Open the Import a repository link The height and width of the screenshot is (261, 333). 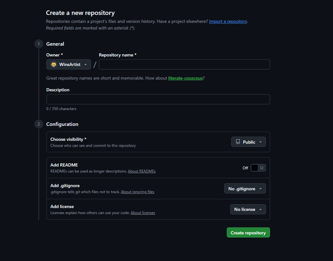tap(228, 21)
